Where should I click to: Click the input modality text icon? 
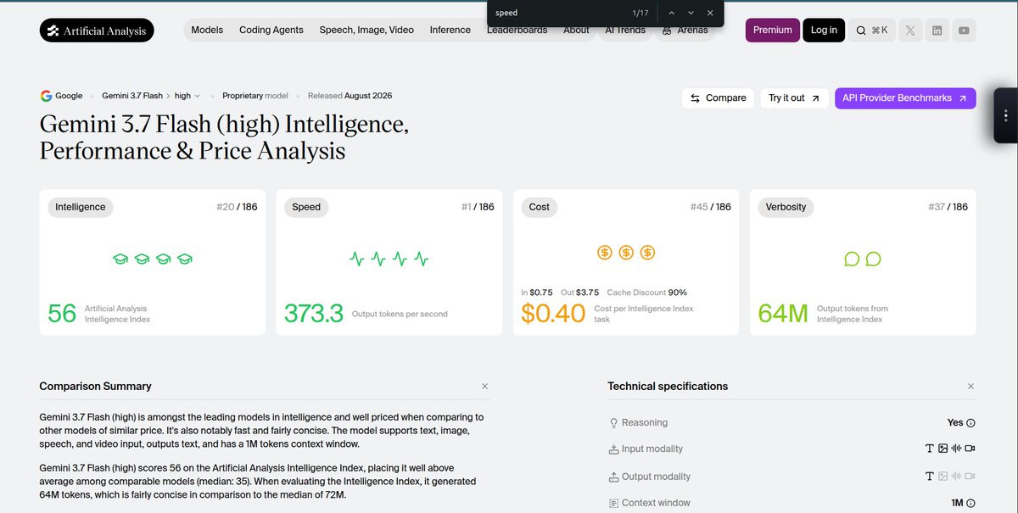pos(930,449)
